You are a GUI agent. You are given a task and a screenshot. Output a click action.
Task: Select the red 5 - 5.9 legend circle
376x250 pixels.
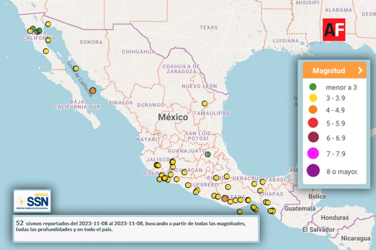point(313,123)
